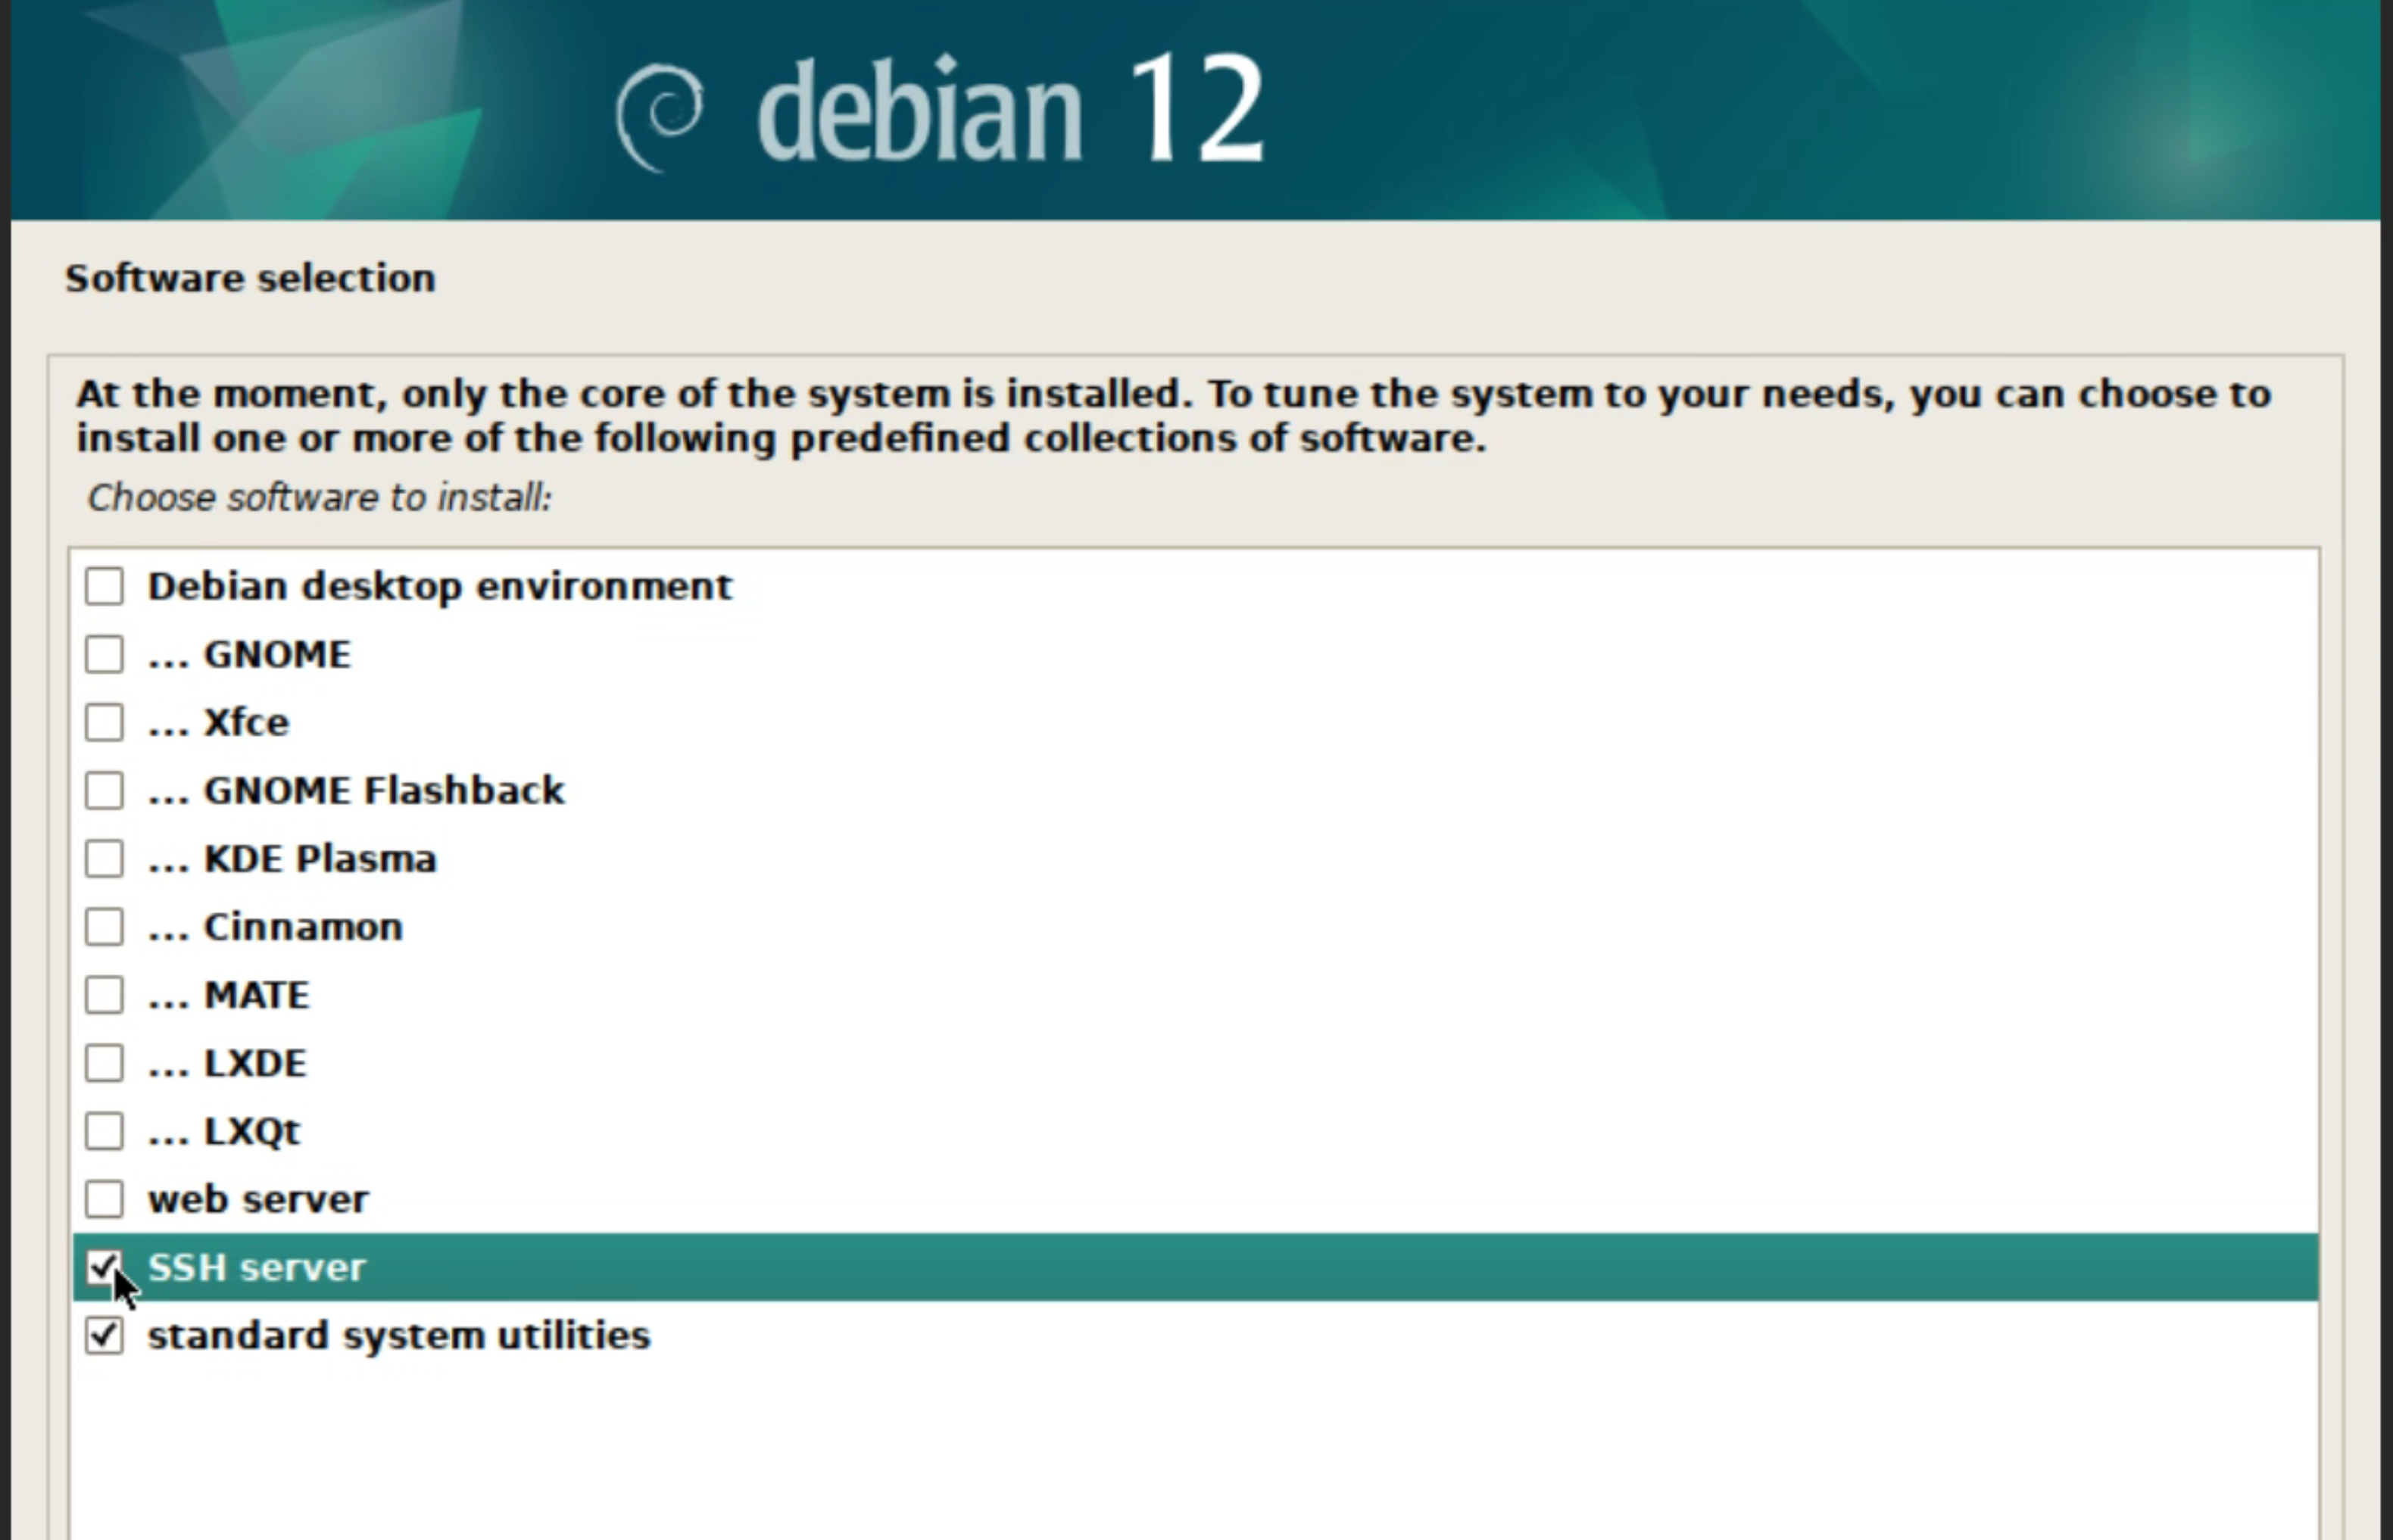Click the '... GNOME Flashback' row text
This screenshot has width=2393, height=1540.
[x=356, y=791]
